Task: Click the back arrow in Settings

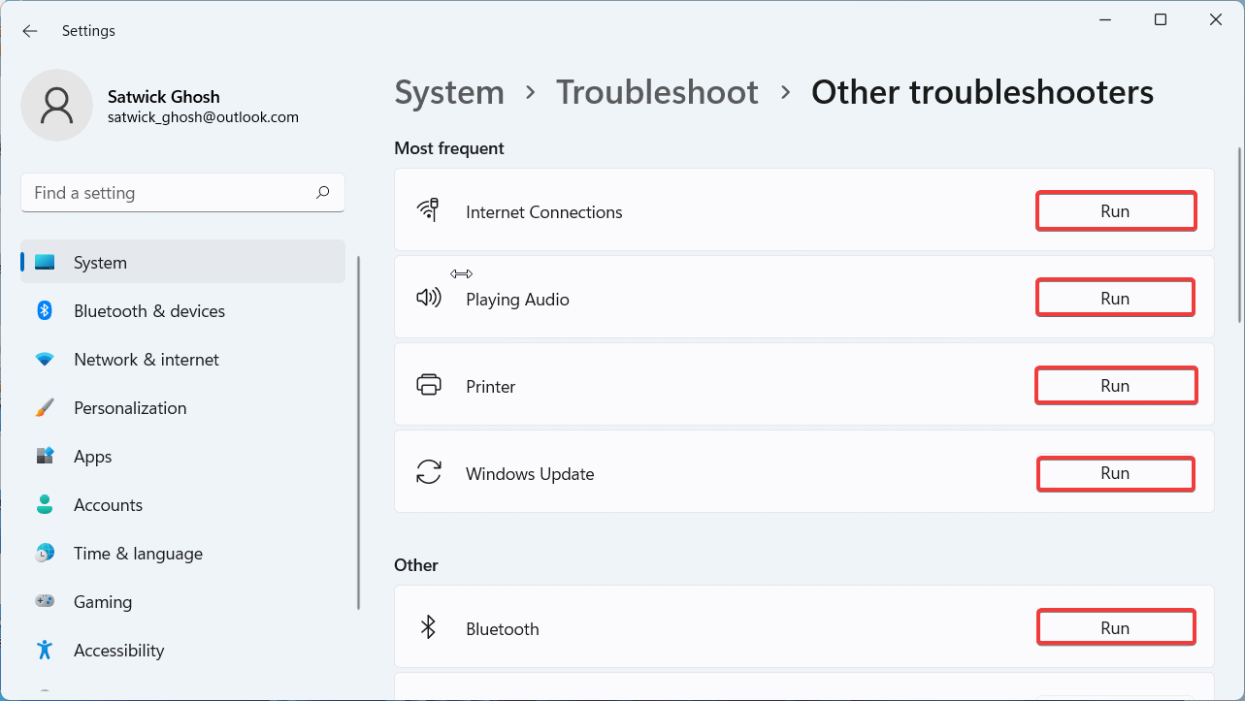Action: (30, 31)
